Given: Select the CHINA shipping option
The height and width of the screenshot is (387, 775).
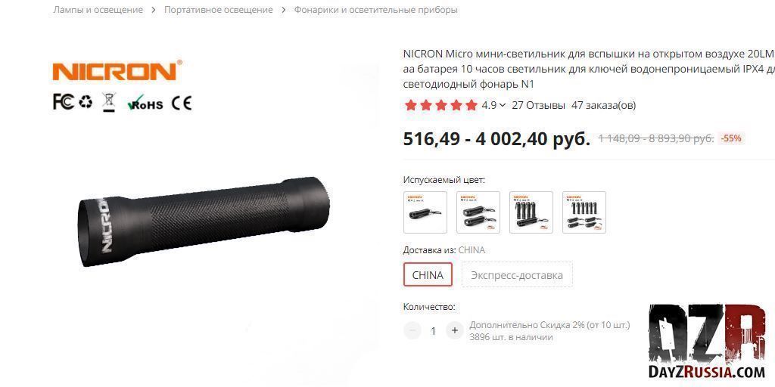Looking at the screenshot, I should point(428,275).
